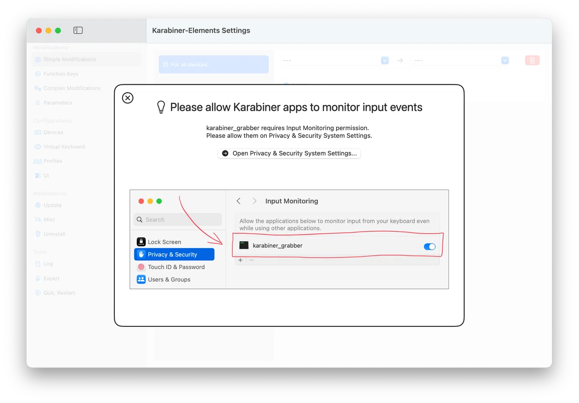Click the Complex Modifications sidebar icon
The height and width of the screenshot is (403, 579).
[38, 88]
